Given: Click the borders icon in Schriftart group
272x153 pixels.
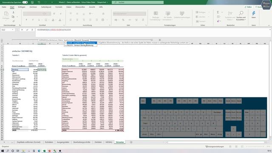Looking at the screenshot, I should point(46,20).
